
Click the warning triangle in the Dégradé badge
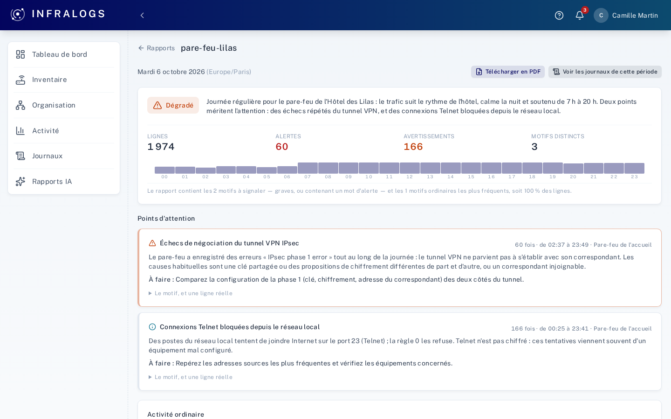[157, 105]
